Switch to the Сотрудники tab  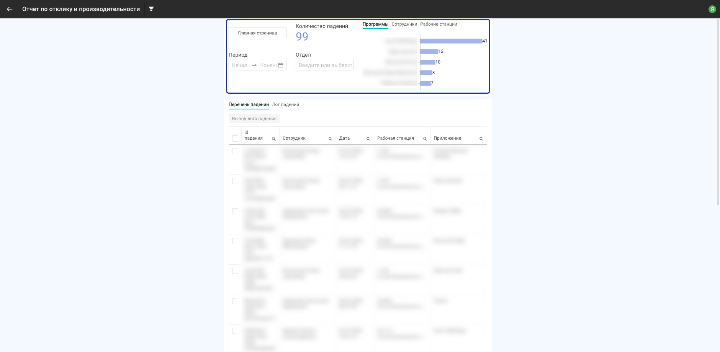(404, 24)
